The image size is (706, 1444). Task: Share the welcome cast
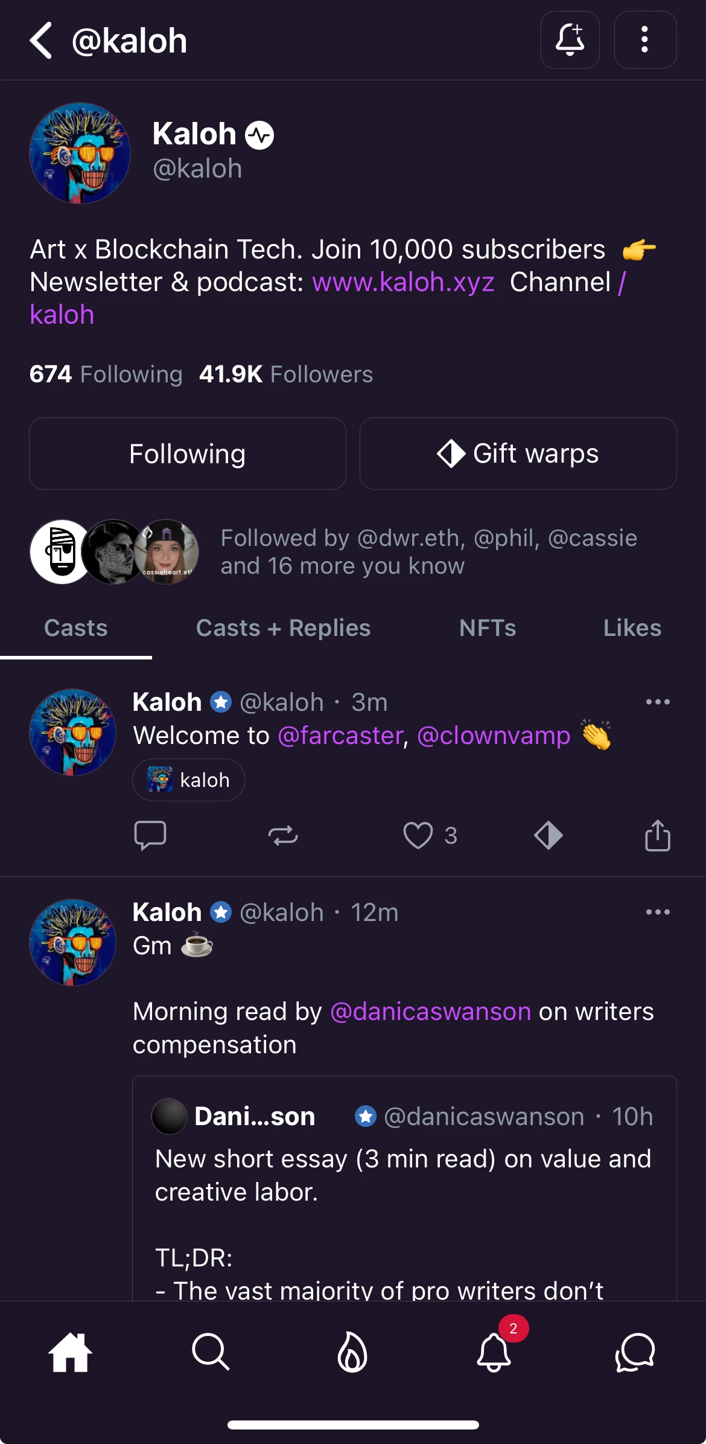coord(657,836)
